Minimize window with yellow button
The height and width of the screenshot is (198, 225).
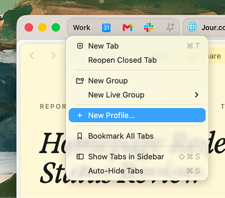pyautogui.click(x=42, y=27)
